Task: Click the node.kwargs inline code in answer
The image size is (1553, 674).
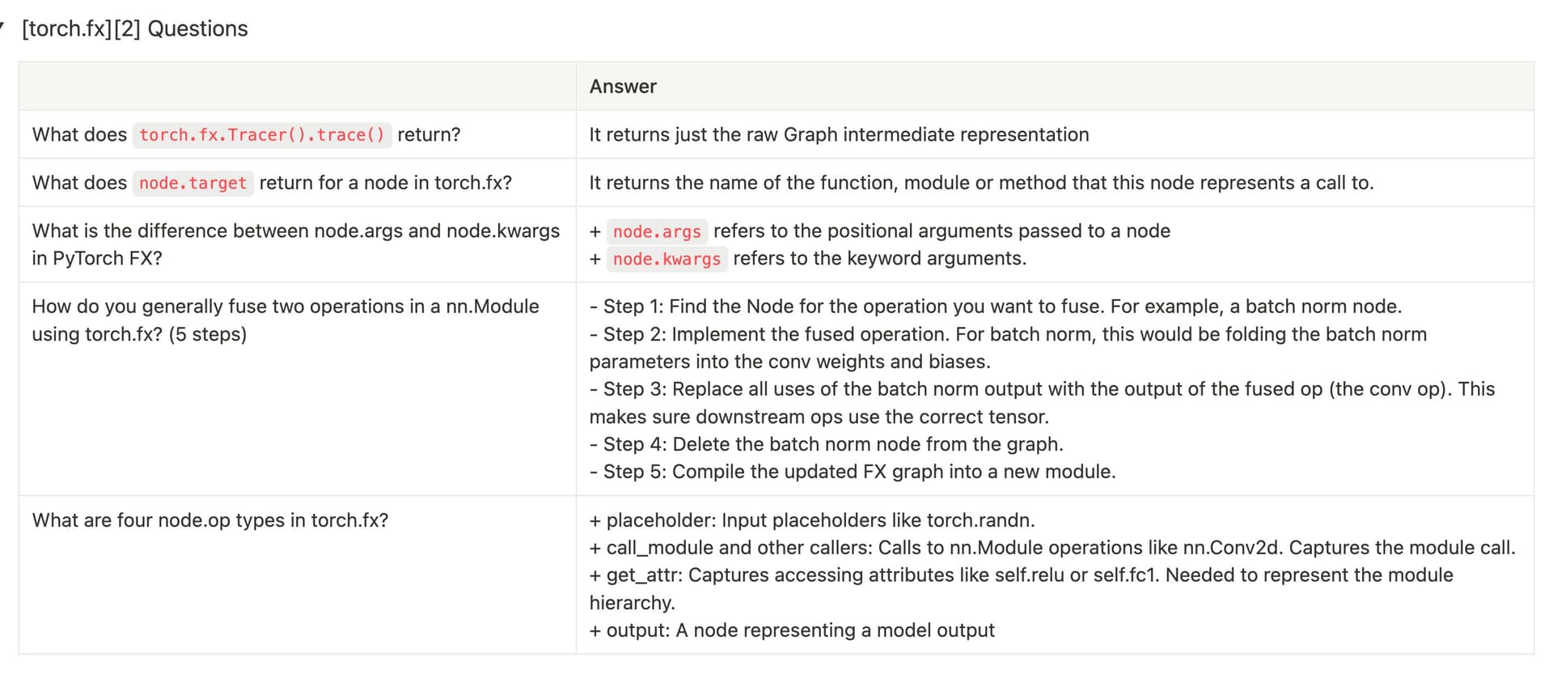Action: 666,259
